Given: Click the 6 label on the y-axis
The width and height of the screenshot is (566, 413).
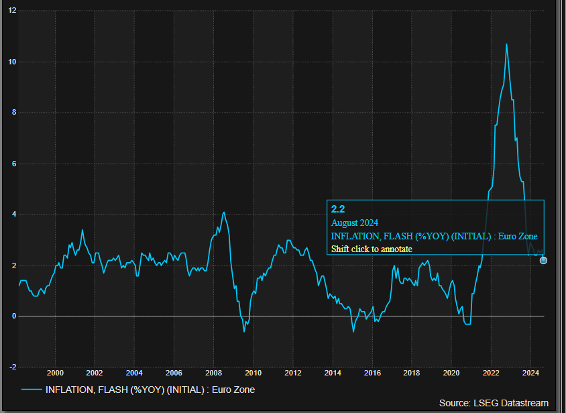Looking at the screenshot, I should [x=14, y=164].
